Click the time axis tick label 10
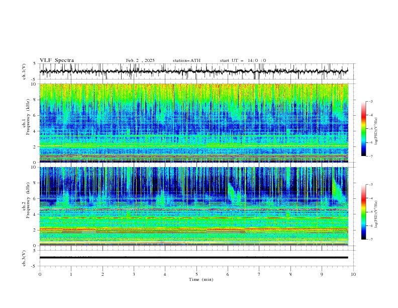The height and width of the screenshot is (308, 398). coord(353,274)
